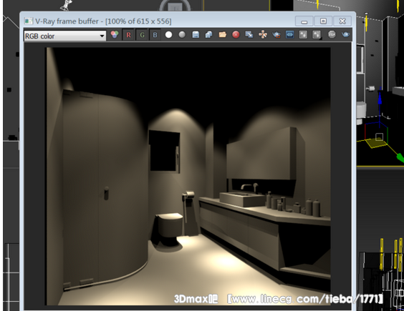Select the blue Z-axis gizmo arrow in viewport
The height and width of the screenshot is (311, 404).
coord(380,99)
